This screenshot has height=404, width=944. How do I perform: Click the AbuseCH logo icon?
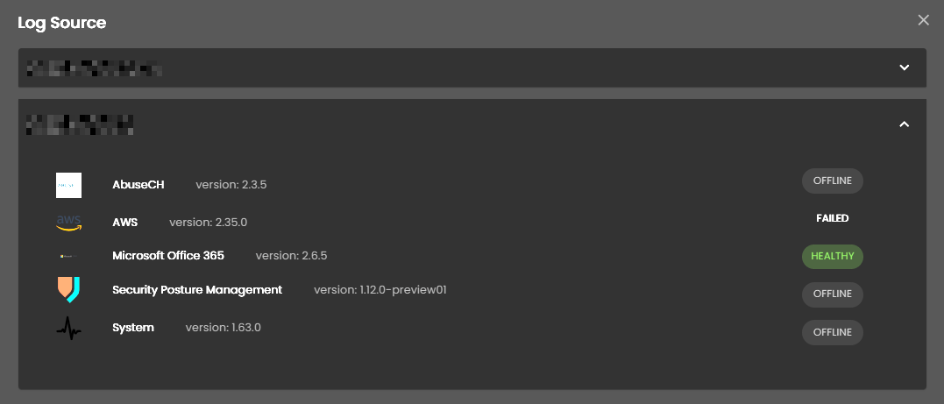point(68,185)
